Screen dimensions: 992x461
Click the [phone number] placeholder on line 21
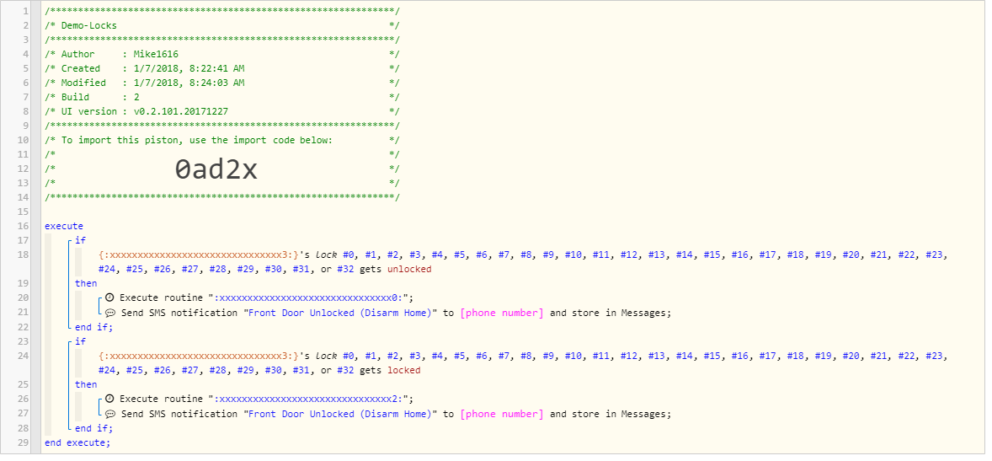[x=502, y=313]
